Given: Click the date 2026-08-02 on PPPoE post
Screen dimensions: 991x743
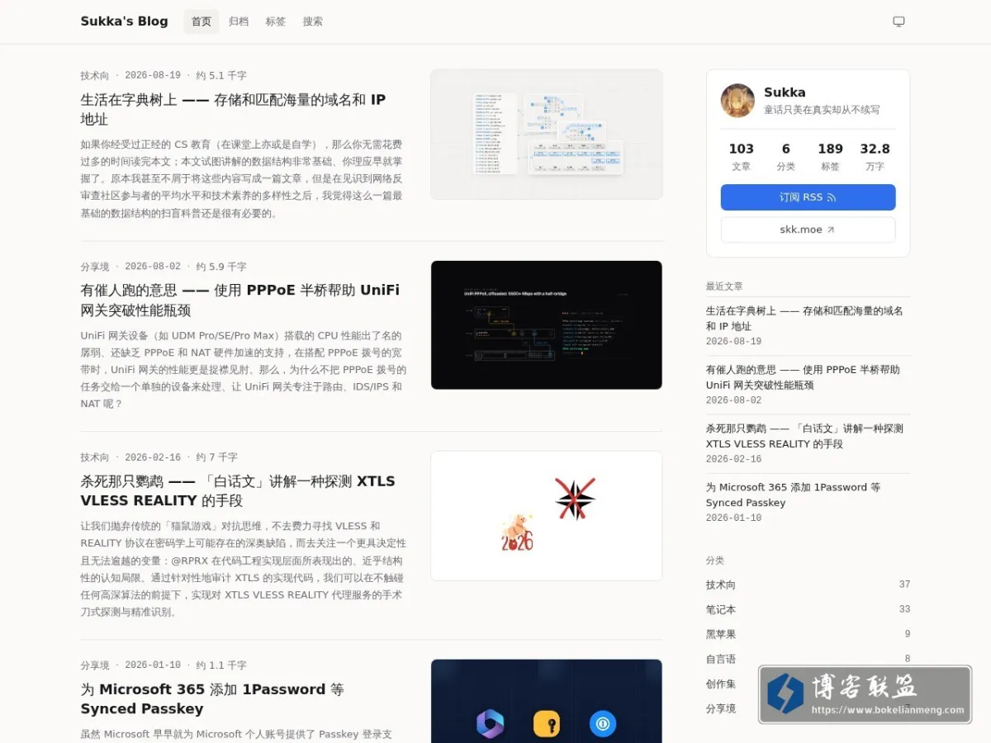Looking at the screenshot, I should [153, 267].
